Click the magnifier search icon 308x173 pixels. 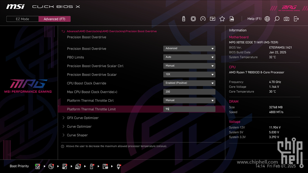277,19
